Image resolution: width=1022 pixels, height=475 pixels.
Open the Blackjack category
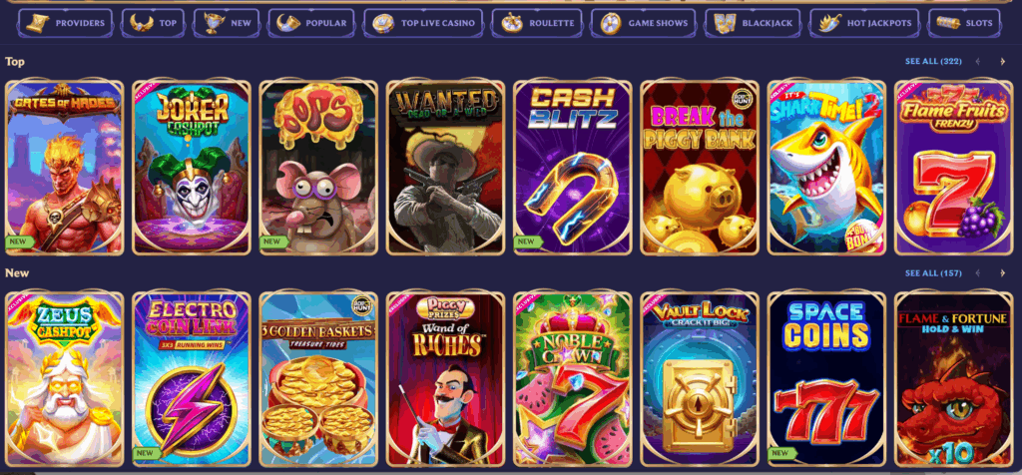click(x=755, y=24)
